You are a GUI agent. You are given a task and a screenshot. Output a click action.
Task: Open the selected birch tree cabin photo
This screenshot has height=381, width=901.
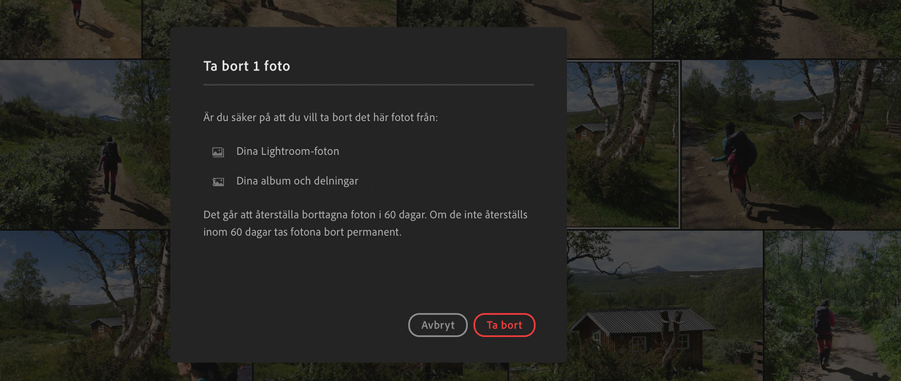click(623, 144)
